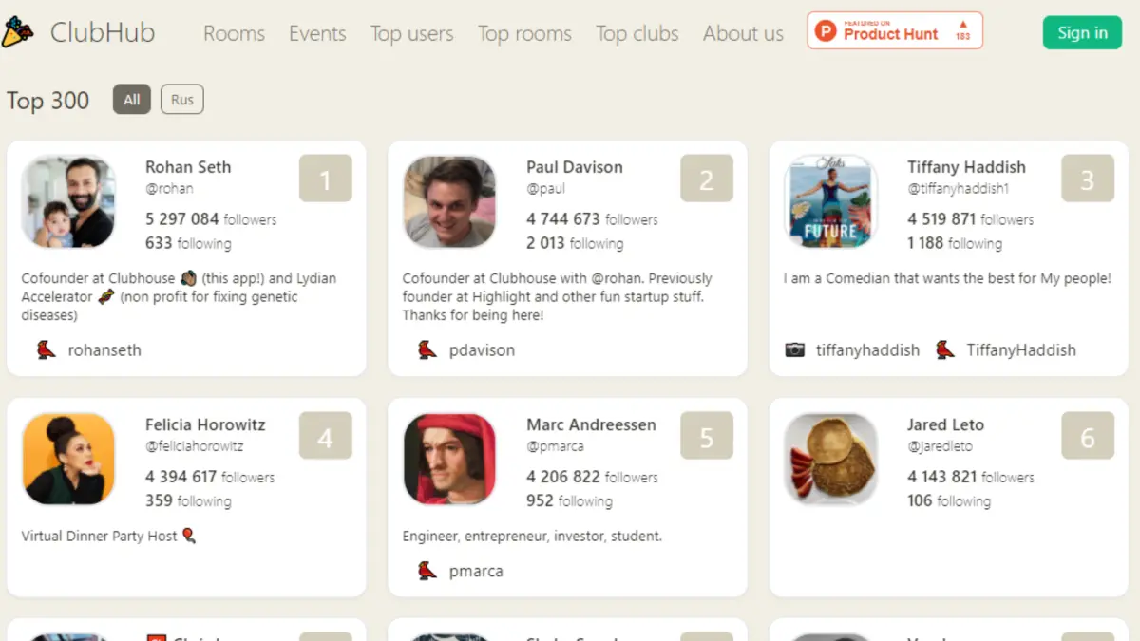Image resolution: width=1140 pixels, height=641 pixels.
Task: Click the bird icon beside pdavison
Action: point(427,350)
